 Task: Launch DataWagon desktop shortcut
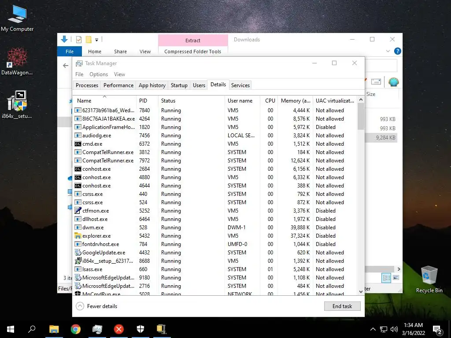click(x=17, y=62)
